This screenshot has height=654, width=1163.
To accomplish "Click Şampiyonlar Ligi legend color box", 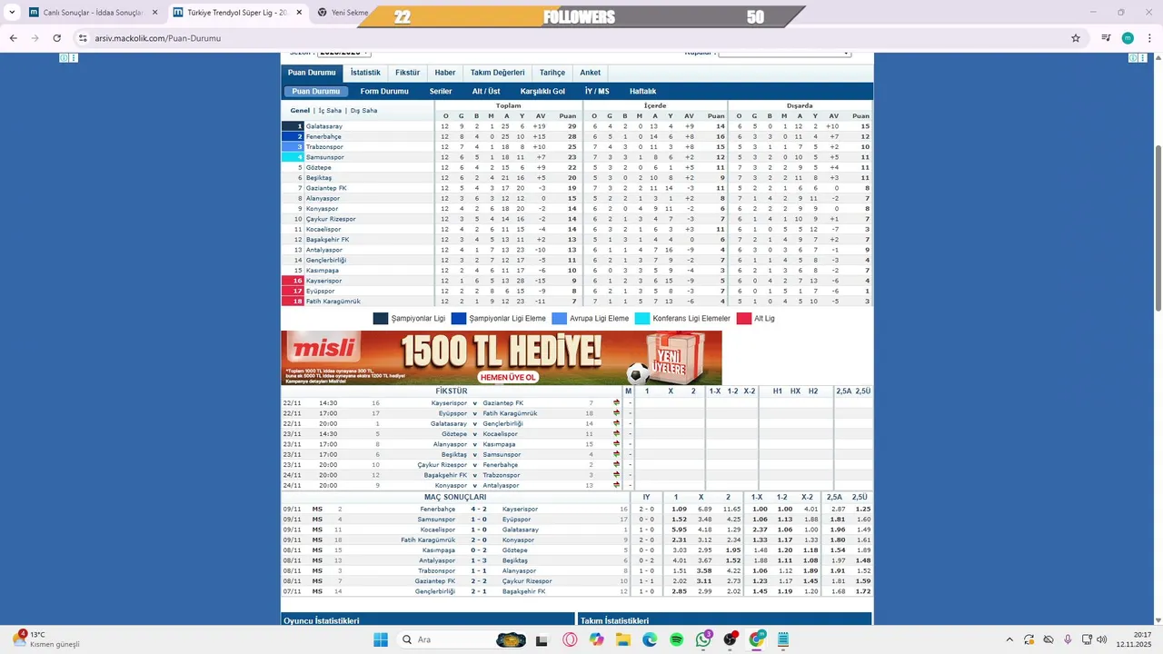I will [x=381, y=319].
